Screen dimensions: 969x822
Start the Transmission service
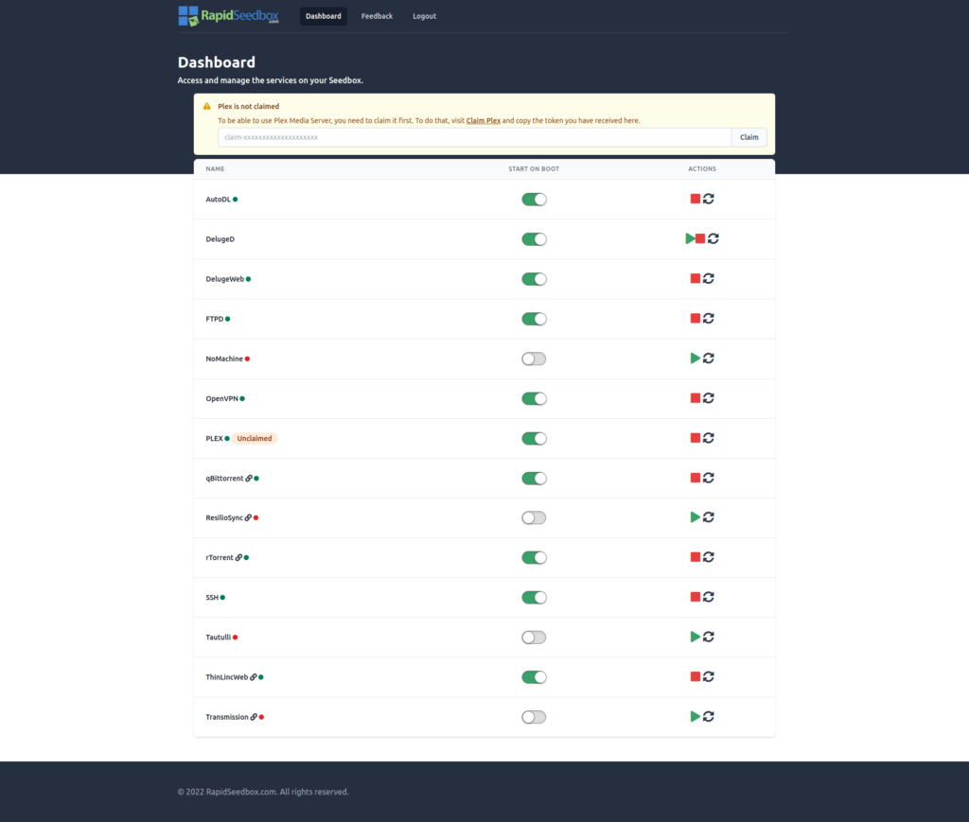696,716
